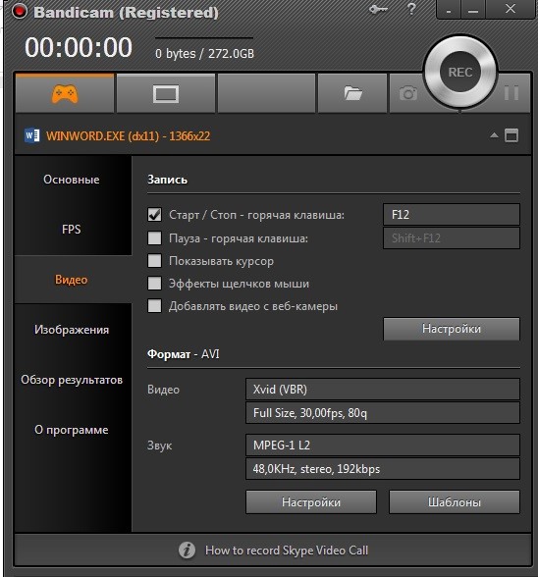Viewport: 538px width, 577px height.
Task: Take a screenshot with the camera icon
Action: [x=408, y=93]
